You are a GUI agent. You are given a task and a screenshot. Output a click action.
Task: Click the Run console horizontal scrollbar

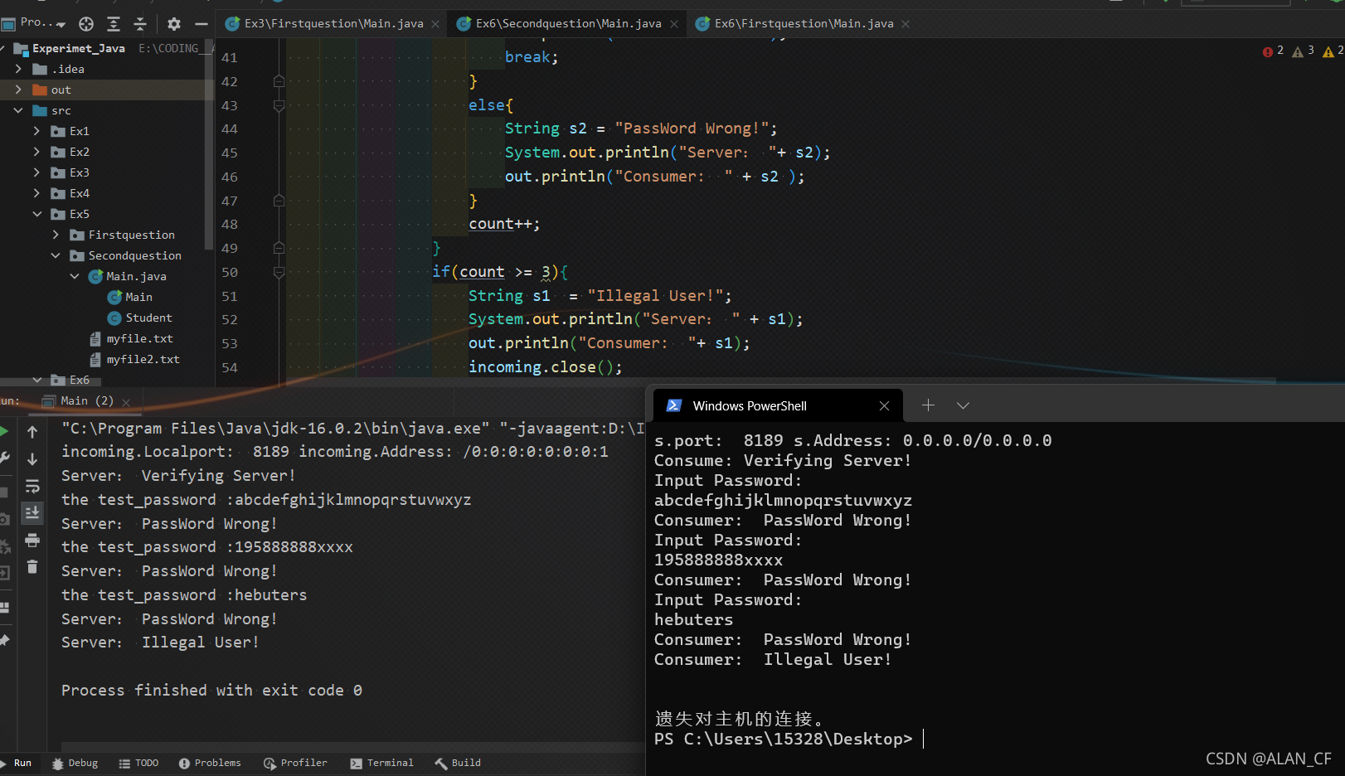352,746
